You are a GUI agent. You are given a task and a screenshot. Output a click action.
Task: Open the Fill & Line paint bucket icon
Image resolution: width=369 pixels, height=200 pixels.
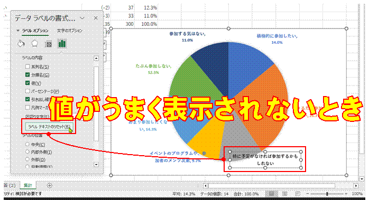[21, 44]
